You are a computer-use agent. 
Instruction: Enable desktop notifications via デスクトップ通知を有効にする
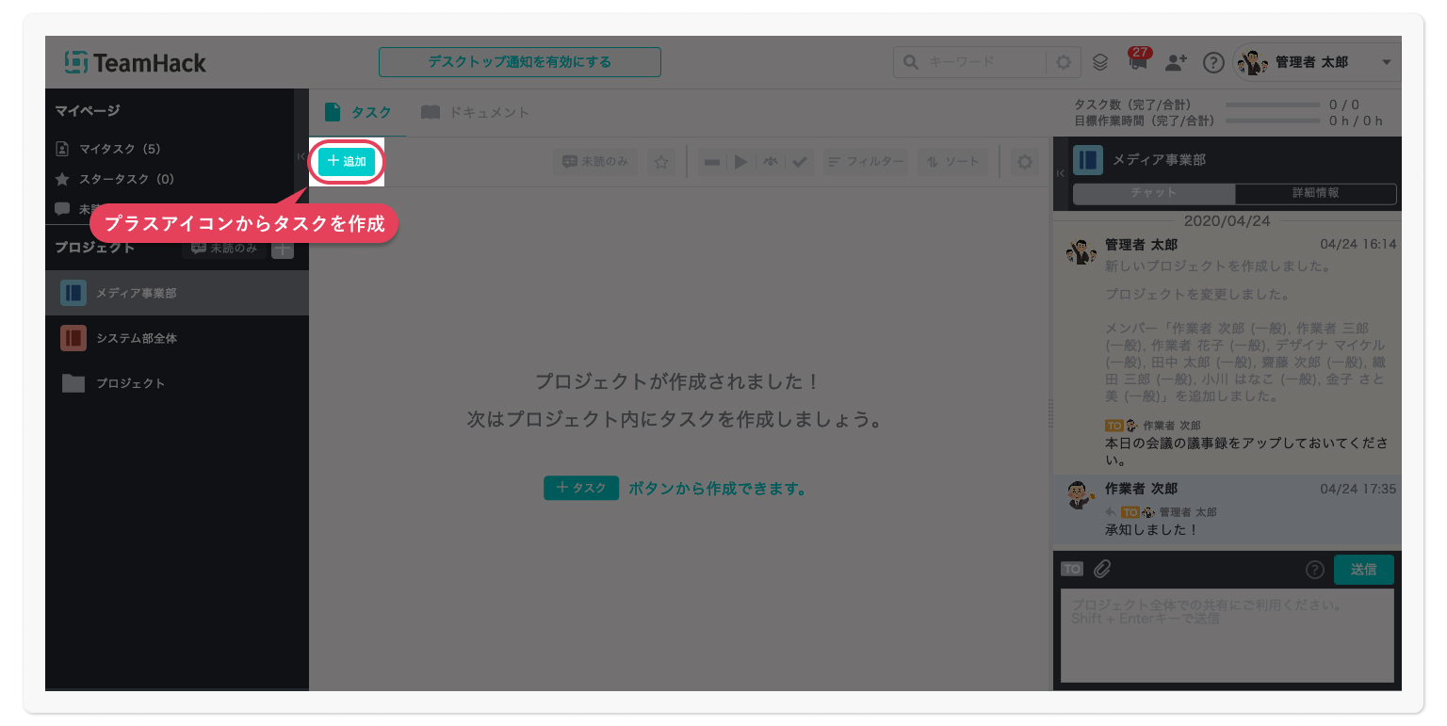pos(520,62)
